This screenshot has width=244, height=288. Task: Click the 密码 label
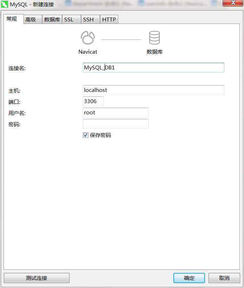pyautogui.click(x=14, y=124)
